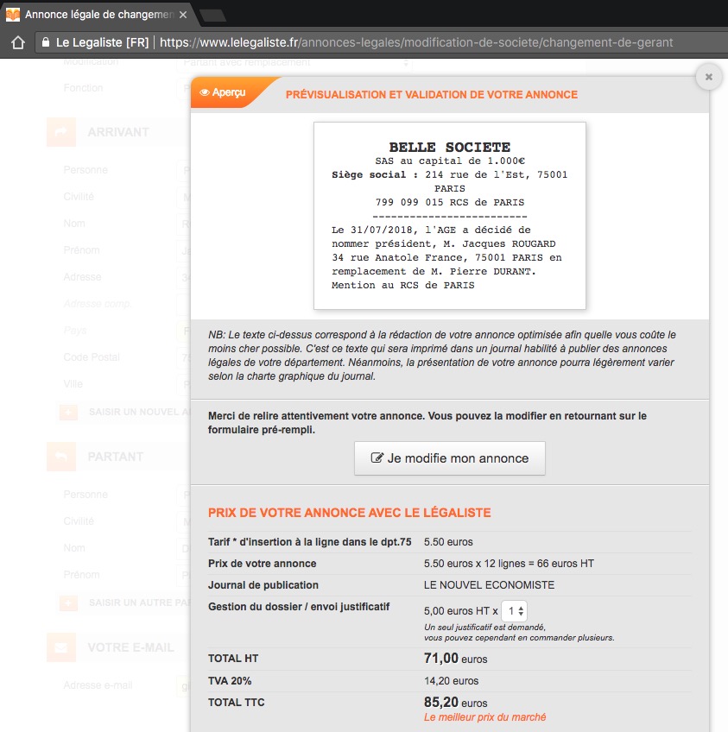Click 'Le Legaliste [FR]' certificate label

pyautogui.click(x=102, y=42)
